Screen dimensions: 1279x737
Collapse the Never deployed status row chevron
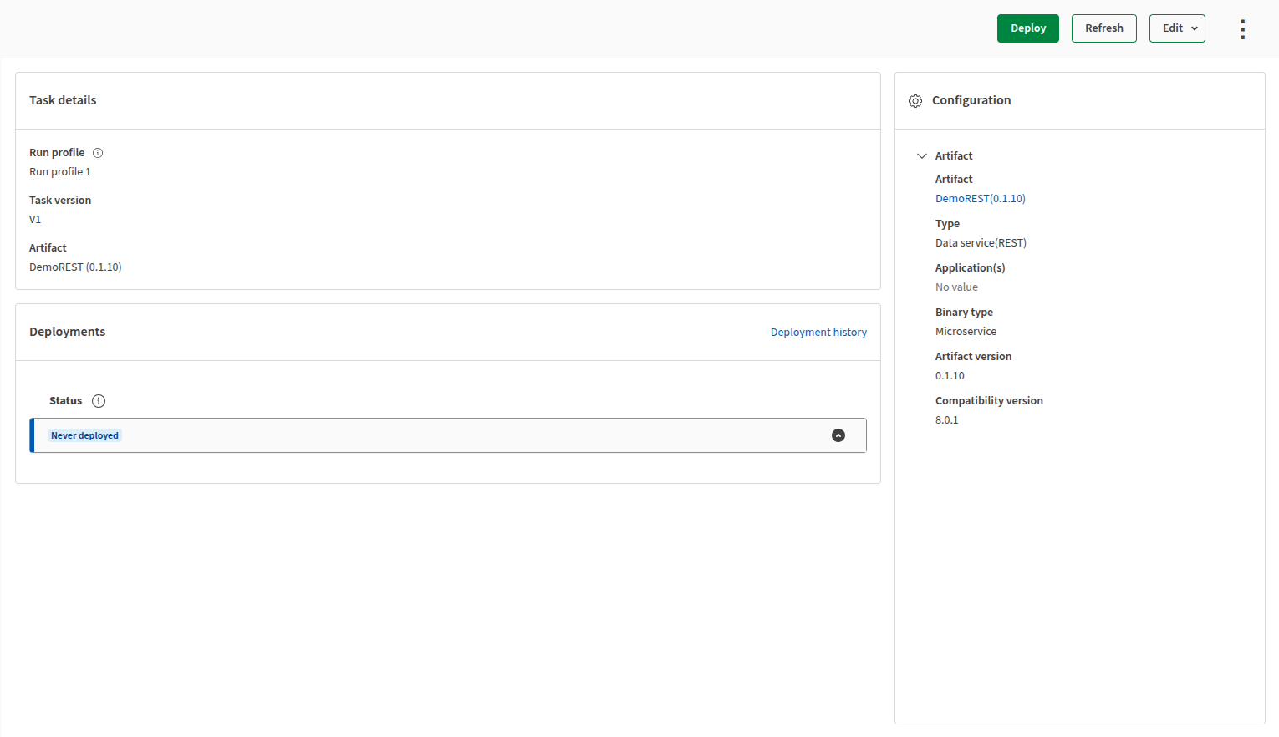[x=838, y=435]
